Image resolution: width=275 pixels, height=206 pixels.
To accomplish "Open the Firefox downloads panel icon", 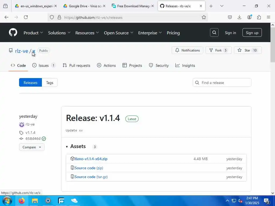I will [x=239, y=17].
